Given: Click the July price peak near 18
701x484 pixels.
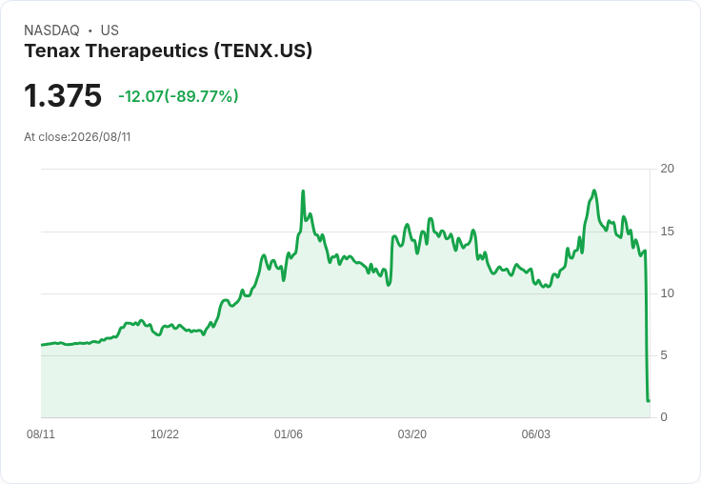Looking at the screenshot, I should click(x=594, y=191).
